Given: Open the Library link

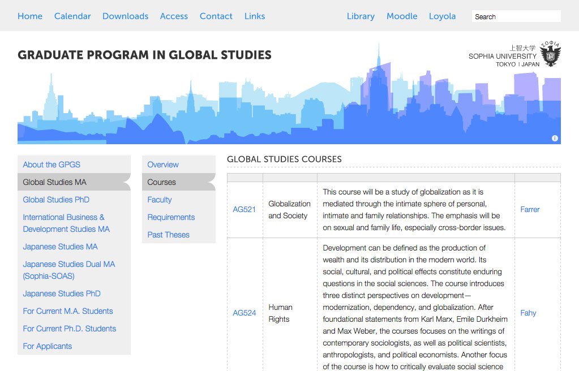Looking at the screenshot, I should 361,16.
